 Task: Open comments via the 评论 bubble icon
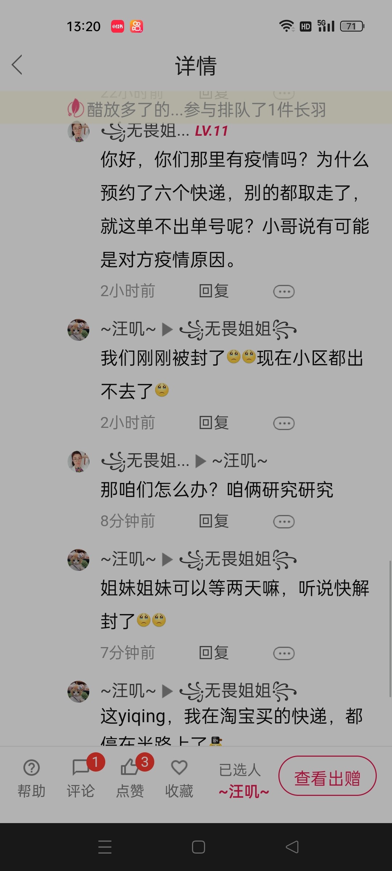81,768
